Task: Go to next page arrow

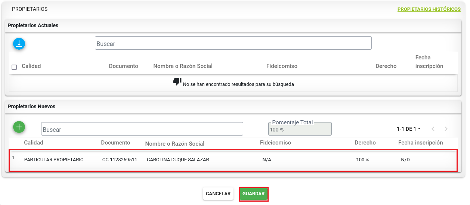Action: click(446, 129)
